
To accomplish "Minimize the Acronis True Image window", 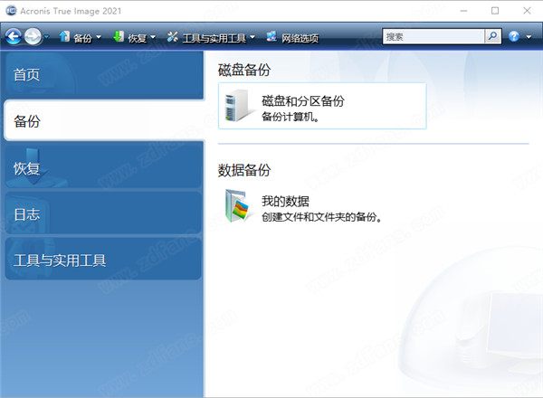I will 463,11.
